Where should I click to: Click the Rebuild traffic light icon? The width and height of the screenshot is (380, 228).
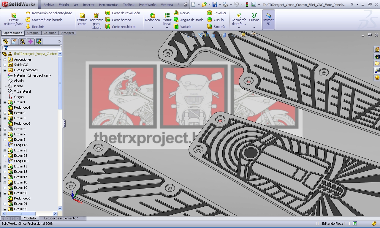247,5
